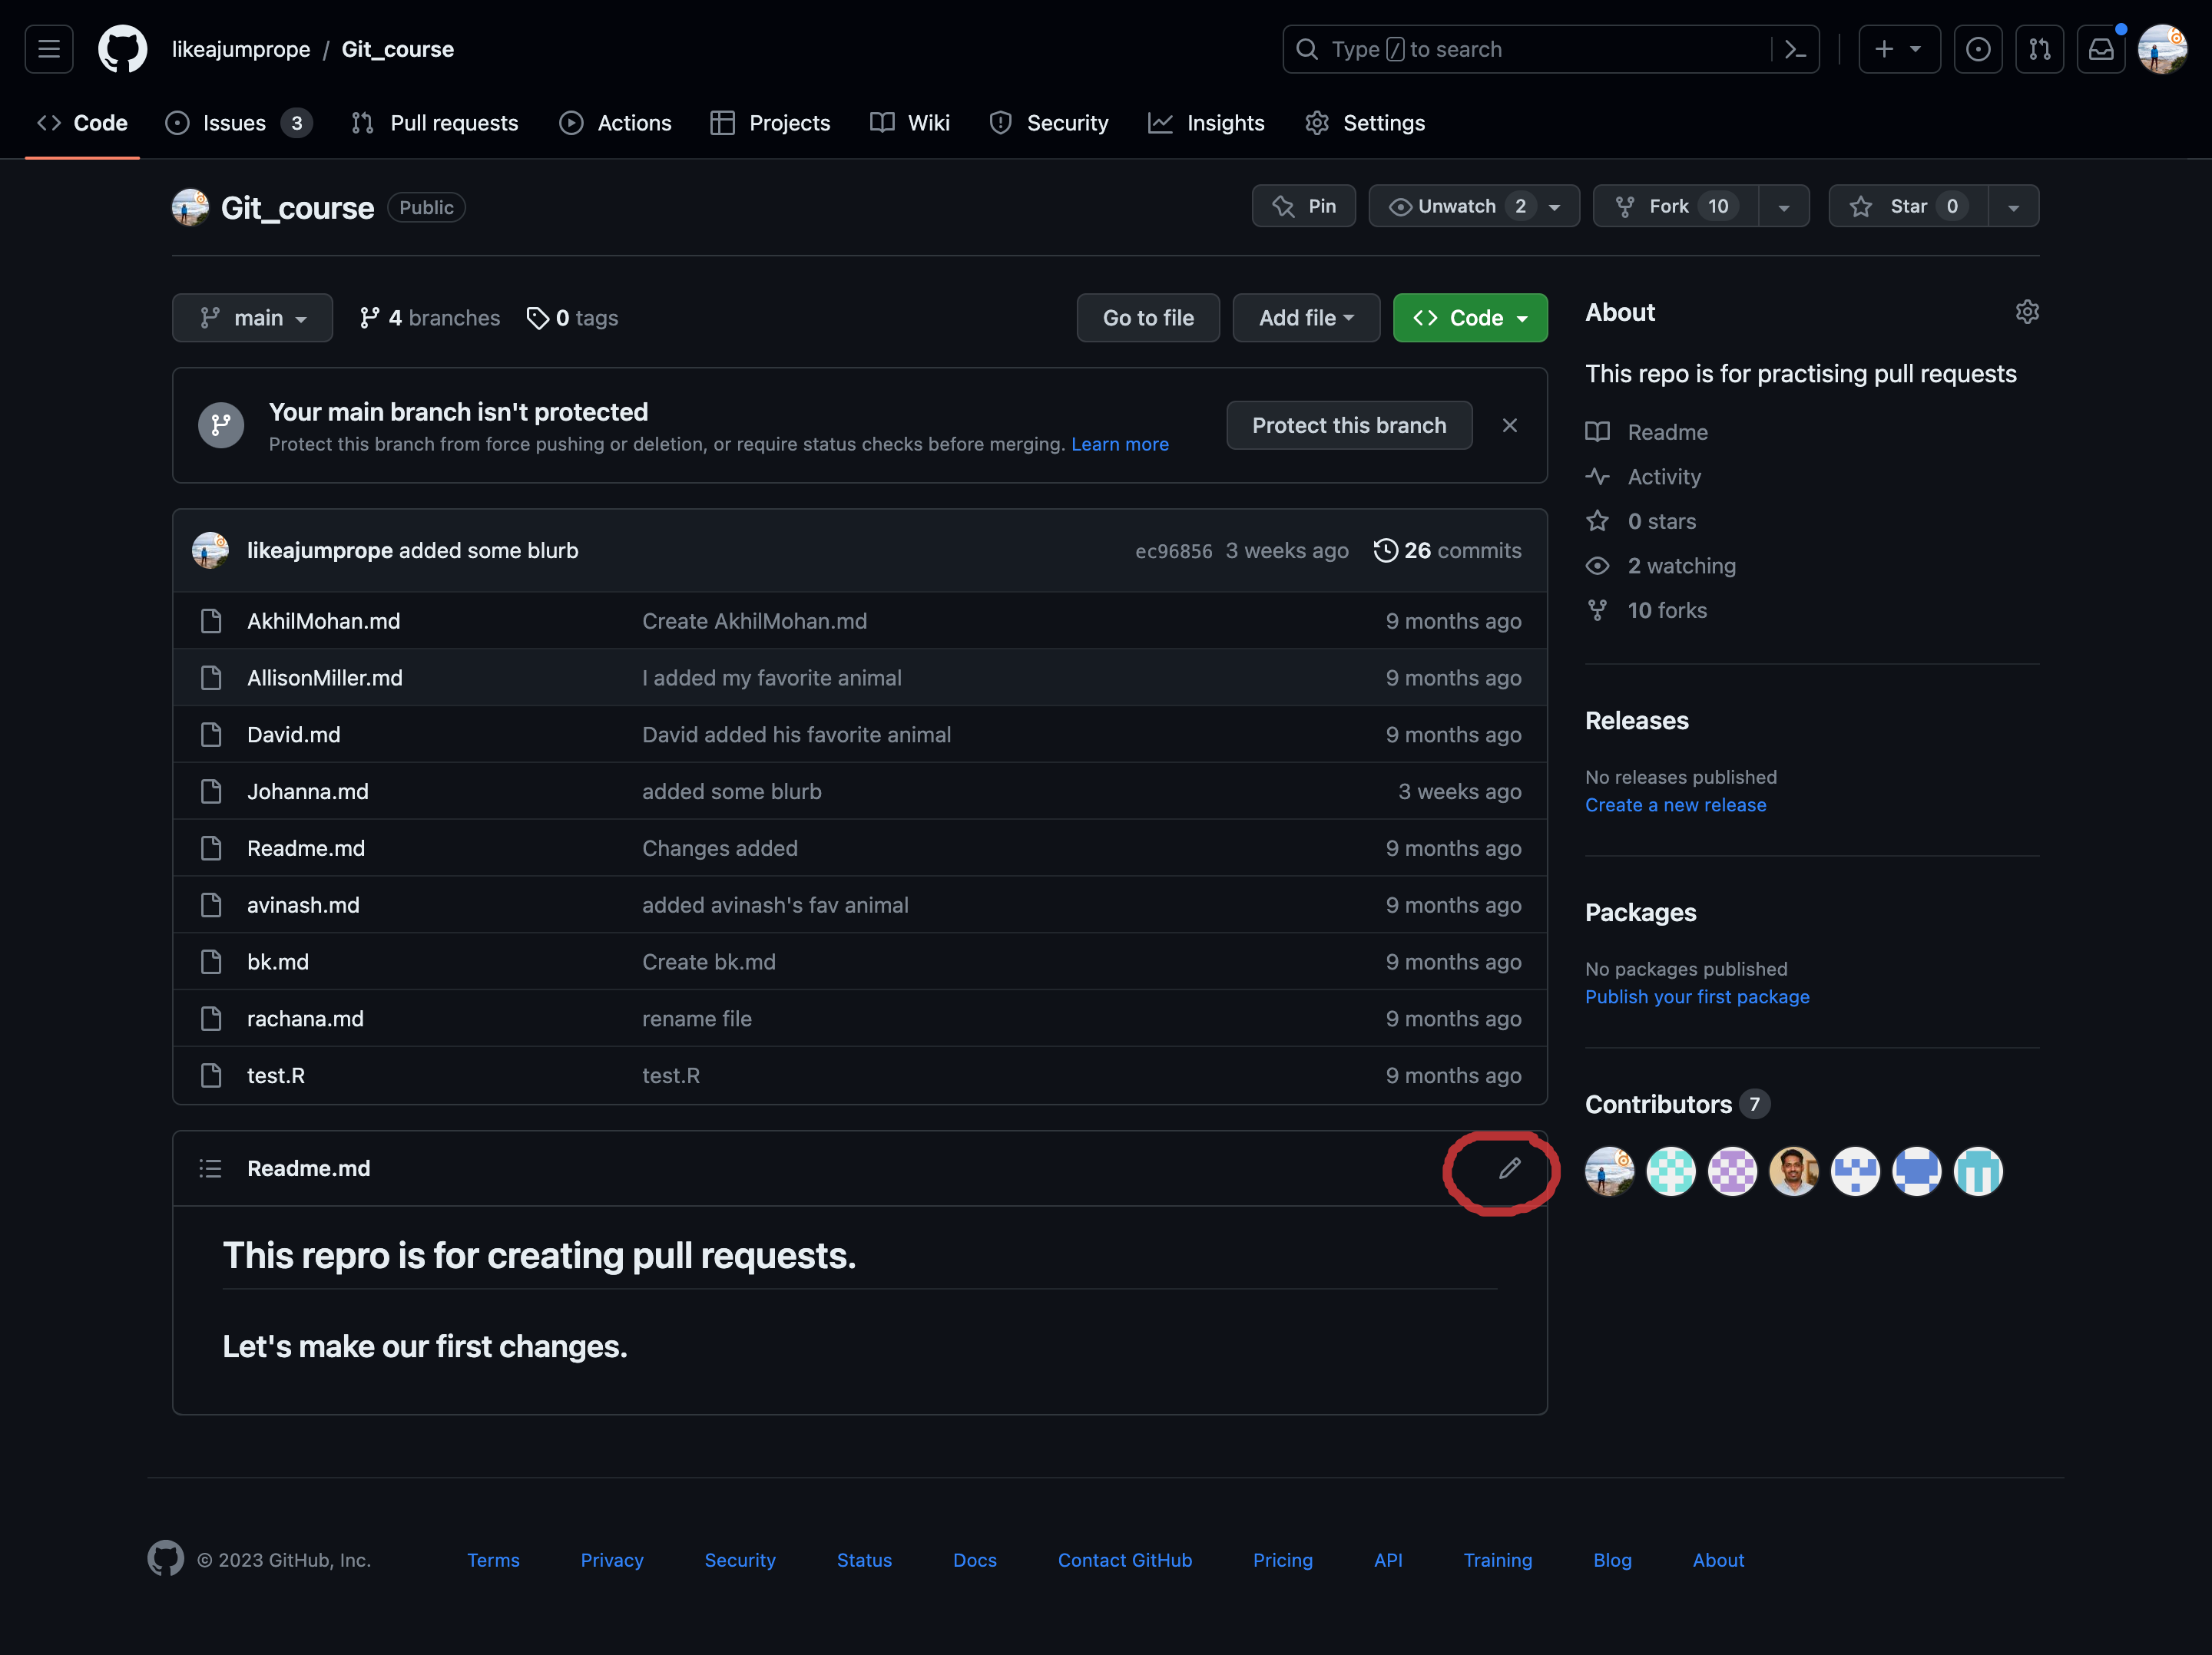Open the repository Security tab

point(1049,123)
